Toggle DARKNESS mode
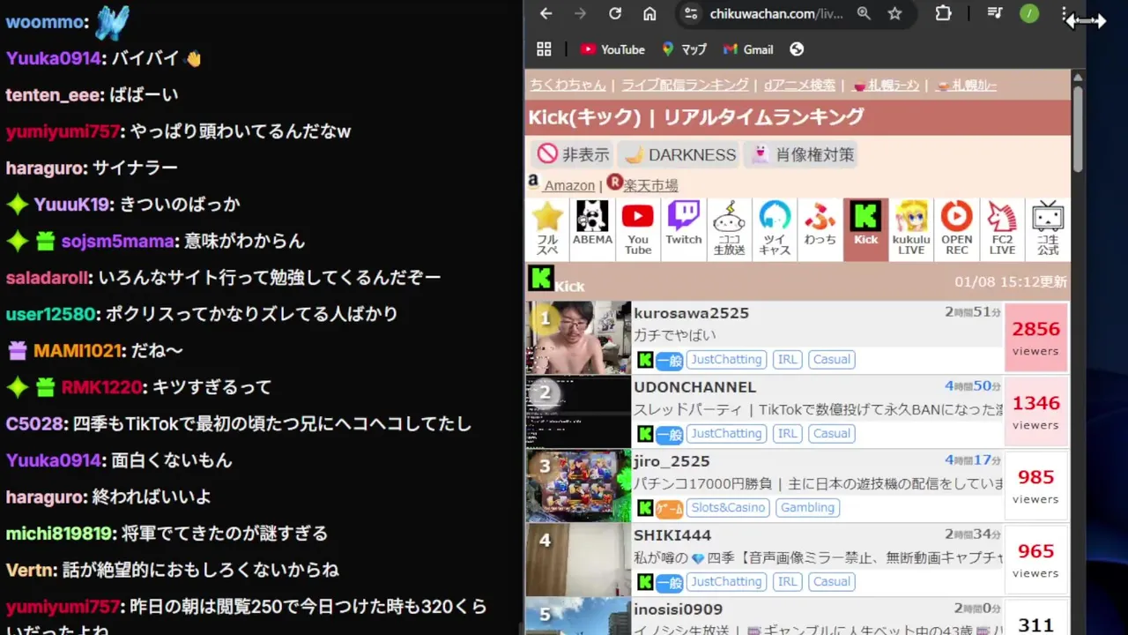Screen dimensions: 1128x635 (679, 154)
